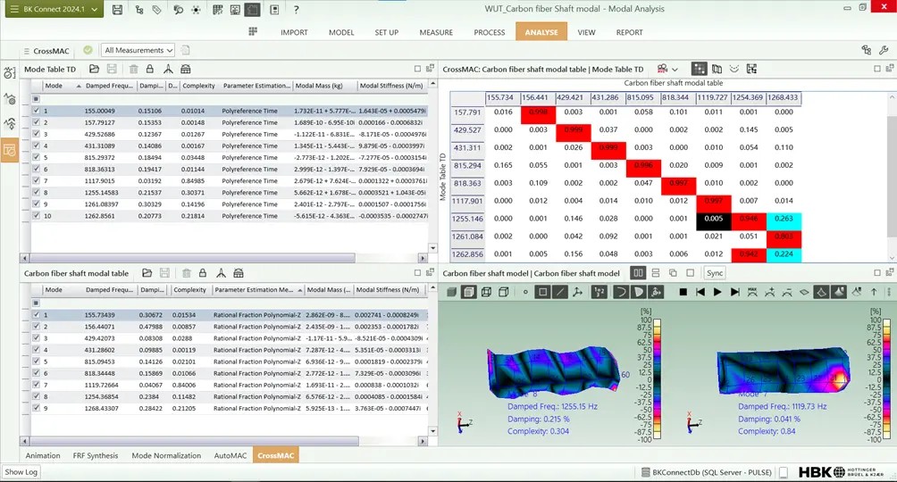
Task: Open folder in Carbon fiber shaft modal table
Action: [147, 273]
